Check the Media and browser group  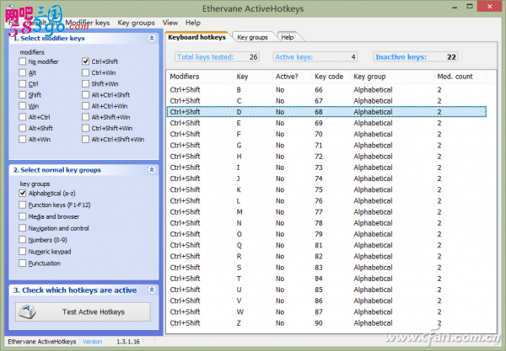click(x=22, y=216)
